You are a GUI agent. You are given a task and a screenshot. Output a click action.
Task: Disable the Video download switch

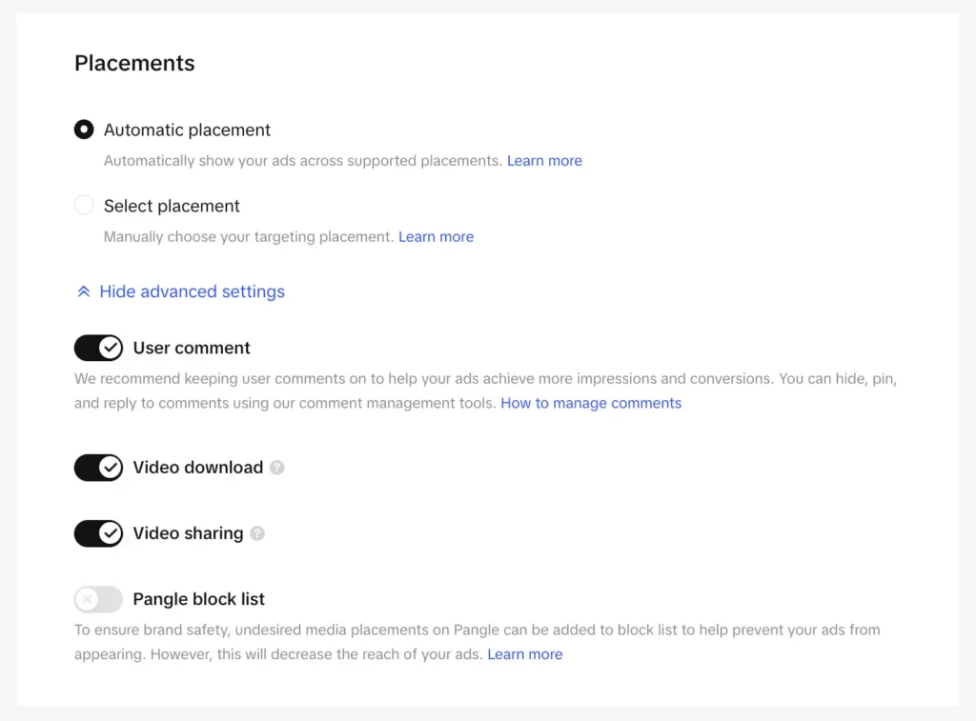[99, 468]
